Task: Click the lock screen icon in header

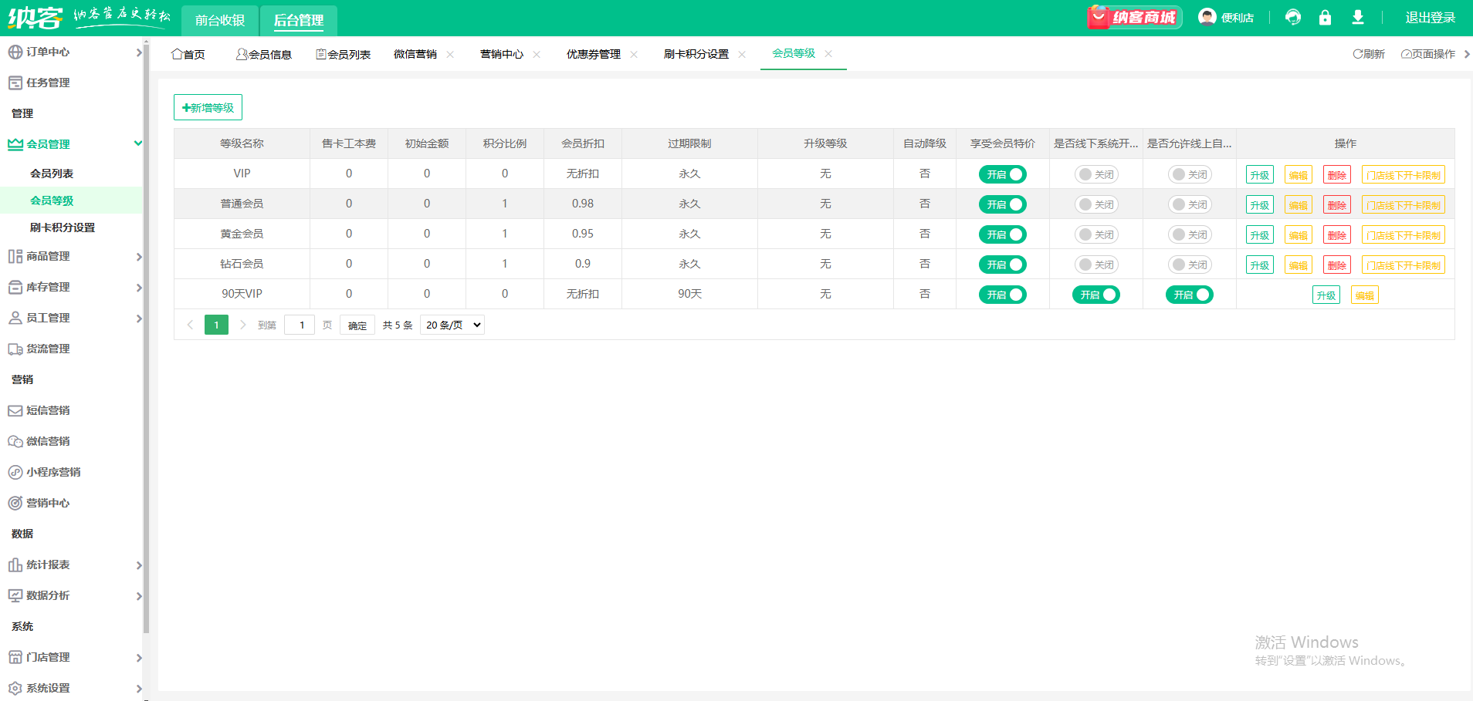Action: tap(1325, 18)
